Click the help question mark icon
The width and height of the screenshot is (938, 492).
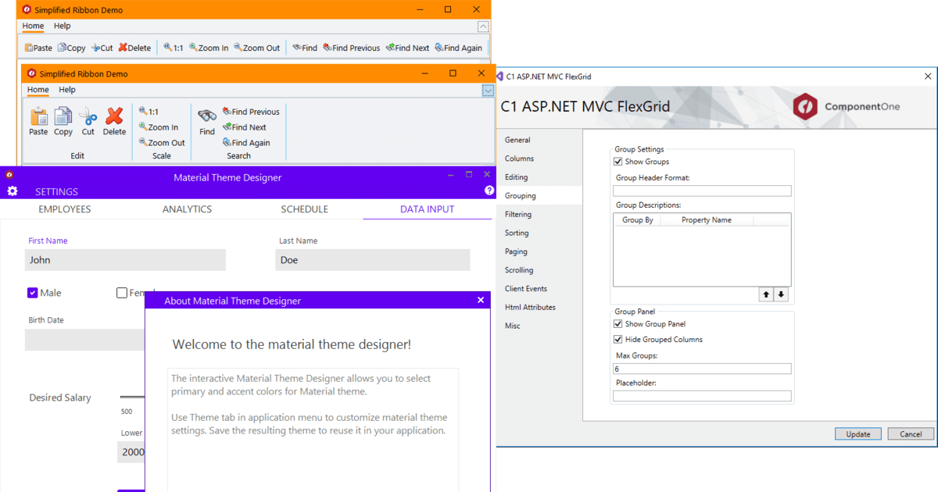click(x=489, y=191)
